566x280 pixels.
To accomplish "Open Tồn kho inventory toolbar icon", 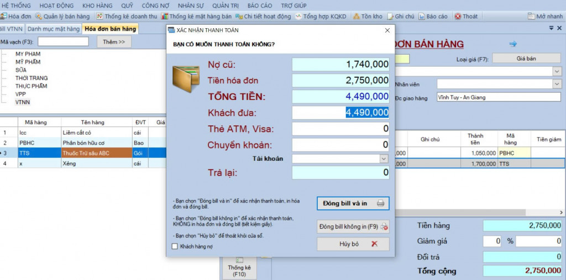I will (368, 17).
